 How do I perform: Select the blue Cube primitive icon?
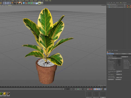point(24,3)
